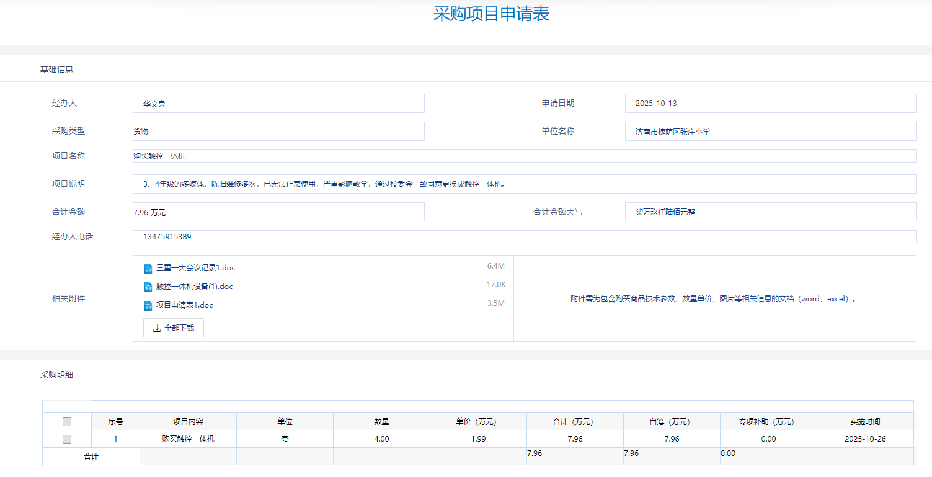Click the 项目申请表1.doc file icon
The width and height of the screenshot is (932, 477).
148,305
